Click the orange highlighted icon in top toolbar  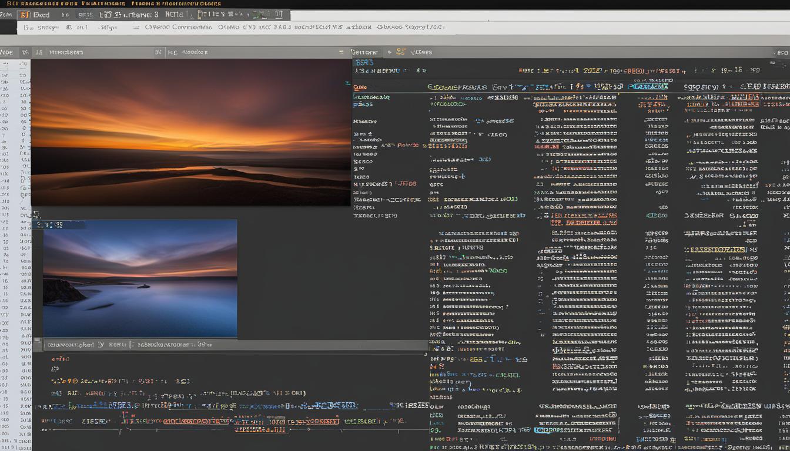[24, 15]
